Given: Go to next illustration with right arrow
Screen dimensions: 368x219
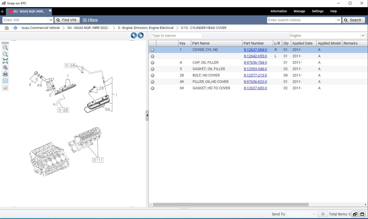Looking at the screenshot, I should (140, 35).
